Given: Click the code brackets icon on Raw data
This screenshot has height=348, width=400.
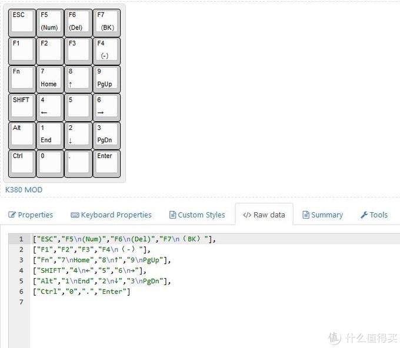Looking at the screenshot, I should [247, 215].
